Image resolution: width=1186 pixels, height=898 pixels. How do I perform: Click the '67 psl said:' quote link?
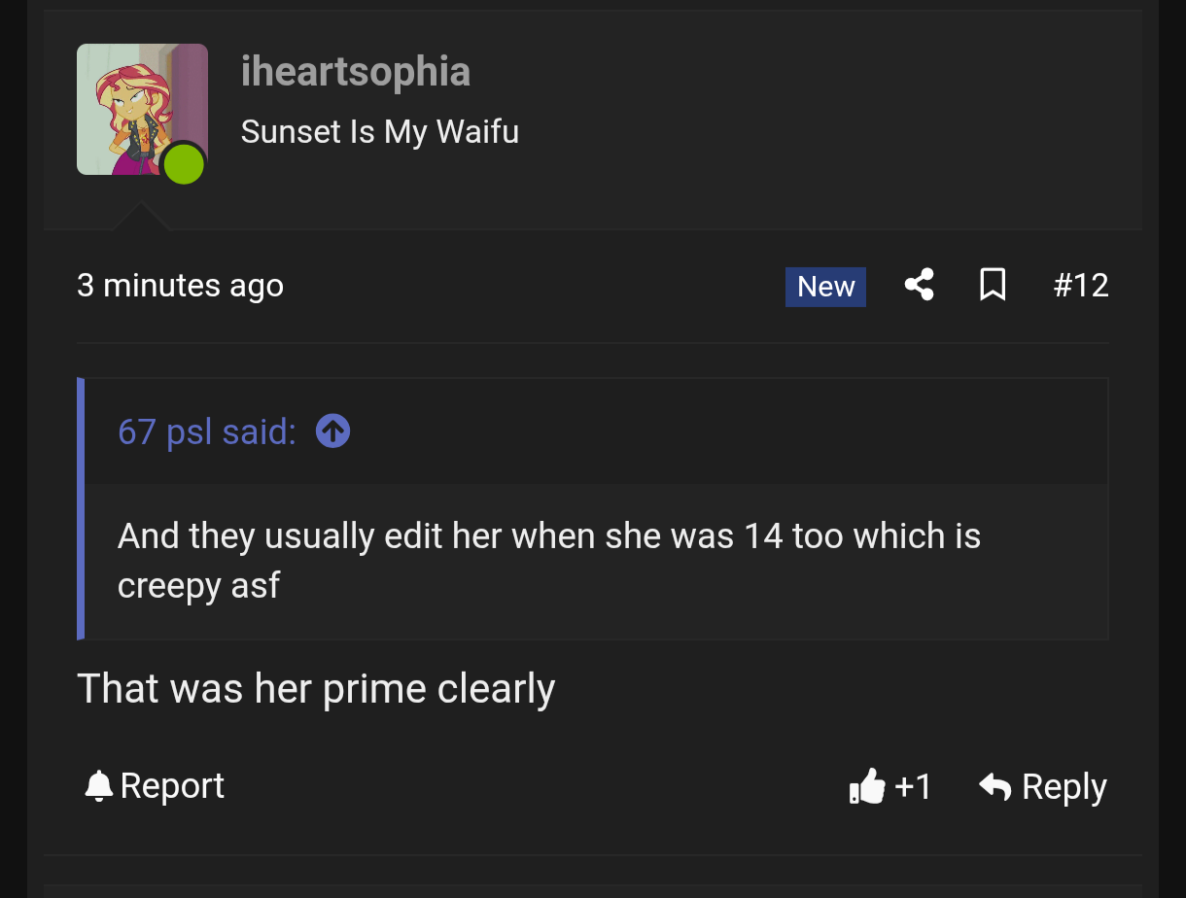[206, 432]
